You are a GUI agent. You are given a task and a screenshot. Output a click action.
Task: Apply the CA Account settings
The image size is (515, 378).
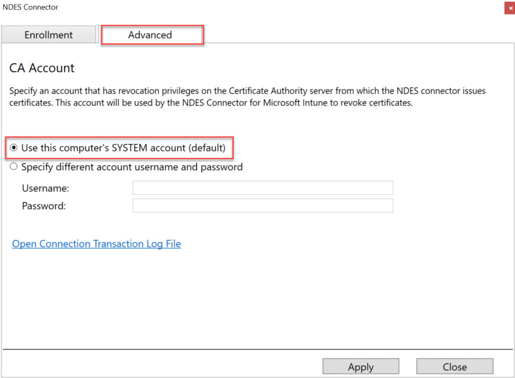pos(360,366)
